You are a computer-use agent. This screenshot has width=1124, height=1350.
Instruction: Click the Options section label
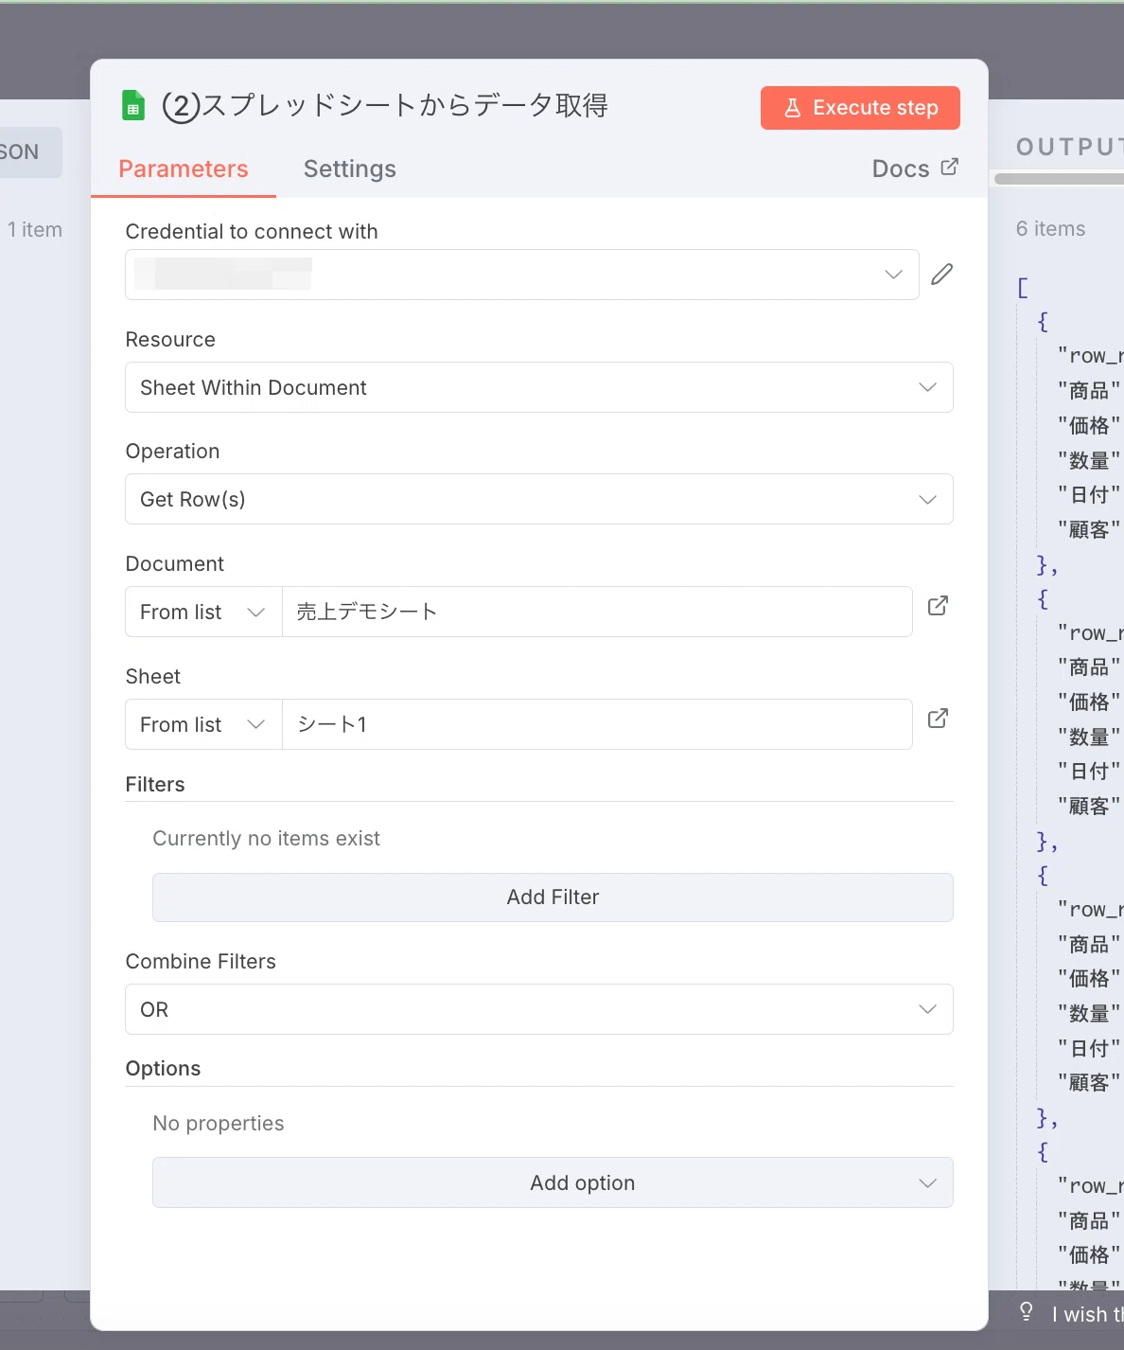(x=163, y=1069)
